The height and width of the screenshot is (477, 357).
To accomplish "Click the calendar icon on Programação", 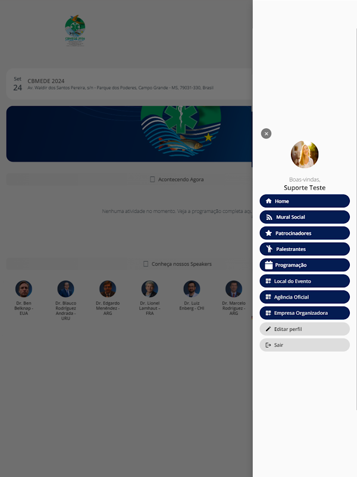I will 269,265.
